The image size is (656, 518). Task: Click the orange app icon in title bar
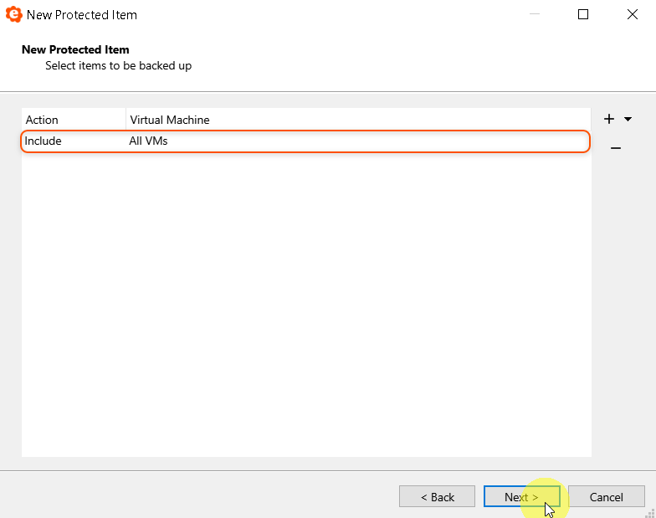[x=13, y=14]
